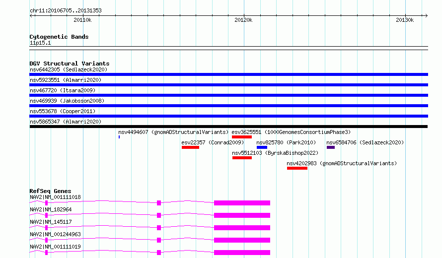Image resolution: width=442 pixels, height=258 pixels.
Task: Click the chr11:20106705..20131353 coordinate label
Action: (x=66, y=10)
